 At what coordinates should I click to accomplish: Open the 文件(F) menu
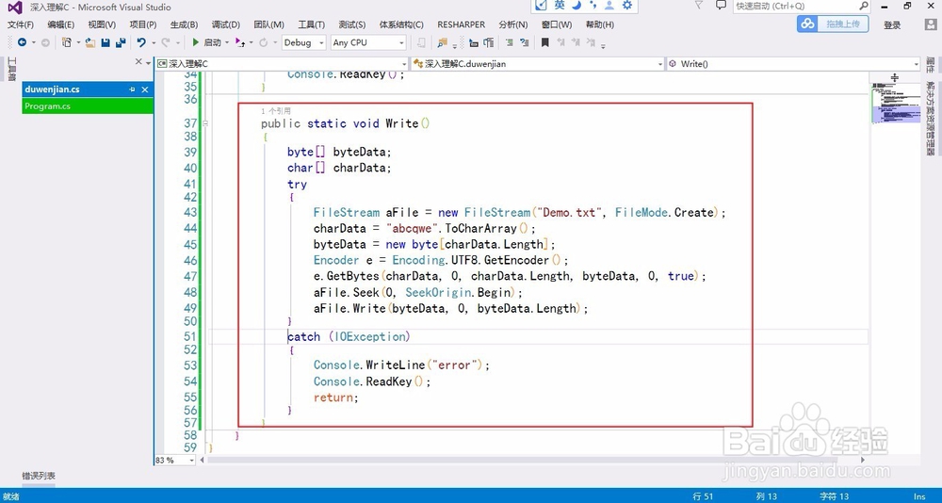pyautogui.click(x=21, y=24)
